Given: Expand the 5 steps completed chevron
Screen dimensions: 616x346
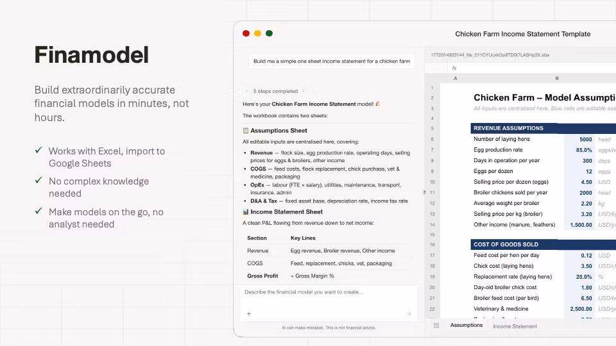Looking at the screenshot, I should (304, 91).
